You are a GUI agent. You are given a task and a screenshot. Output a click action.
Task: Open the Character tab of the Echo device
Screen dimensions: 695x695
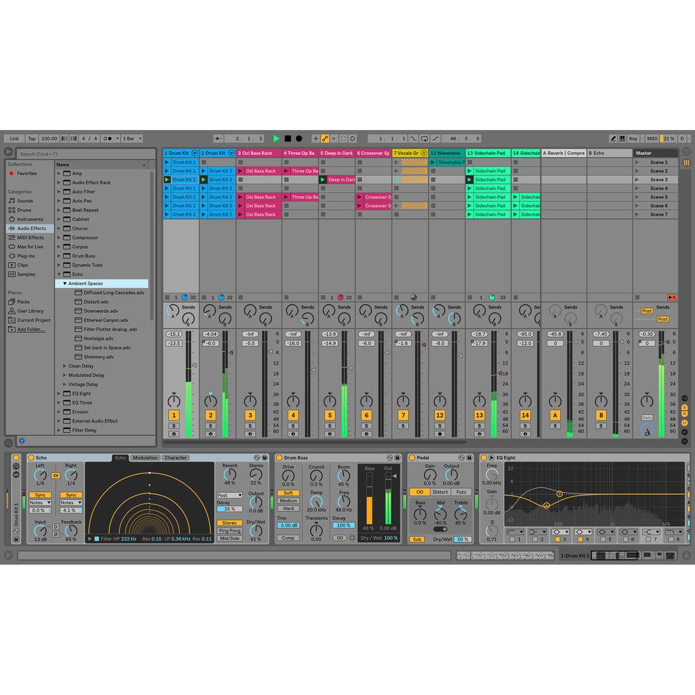175,457
